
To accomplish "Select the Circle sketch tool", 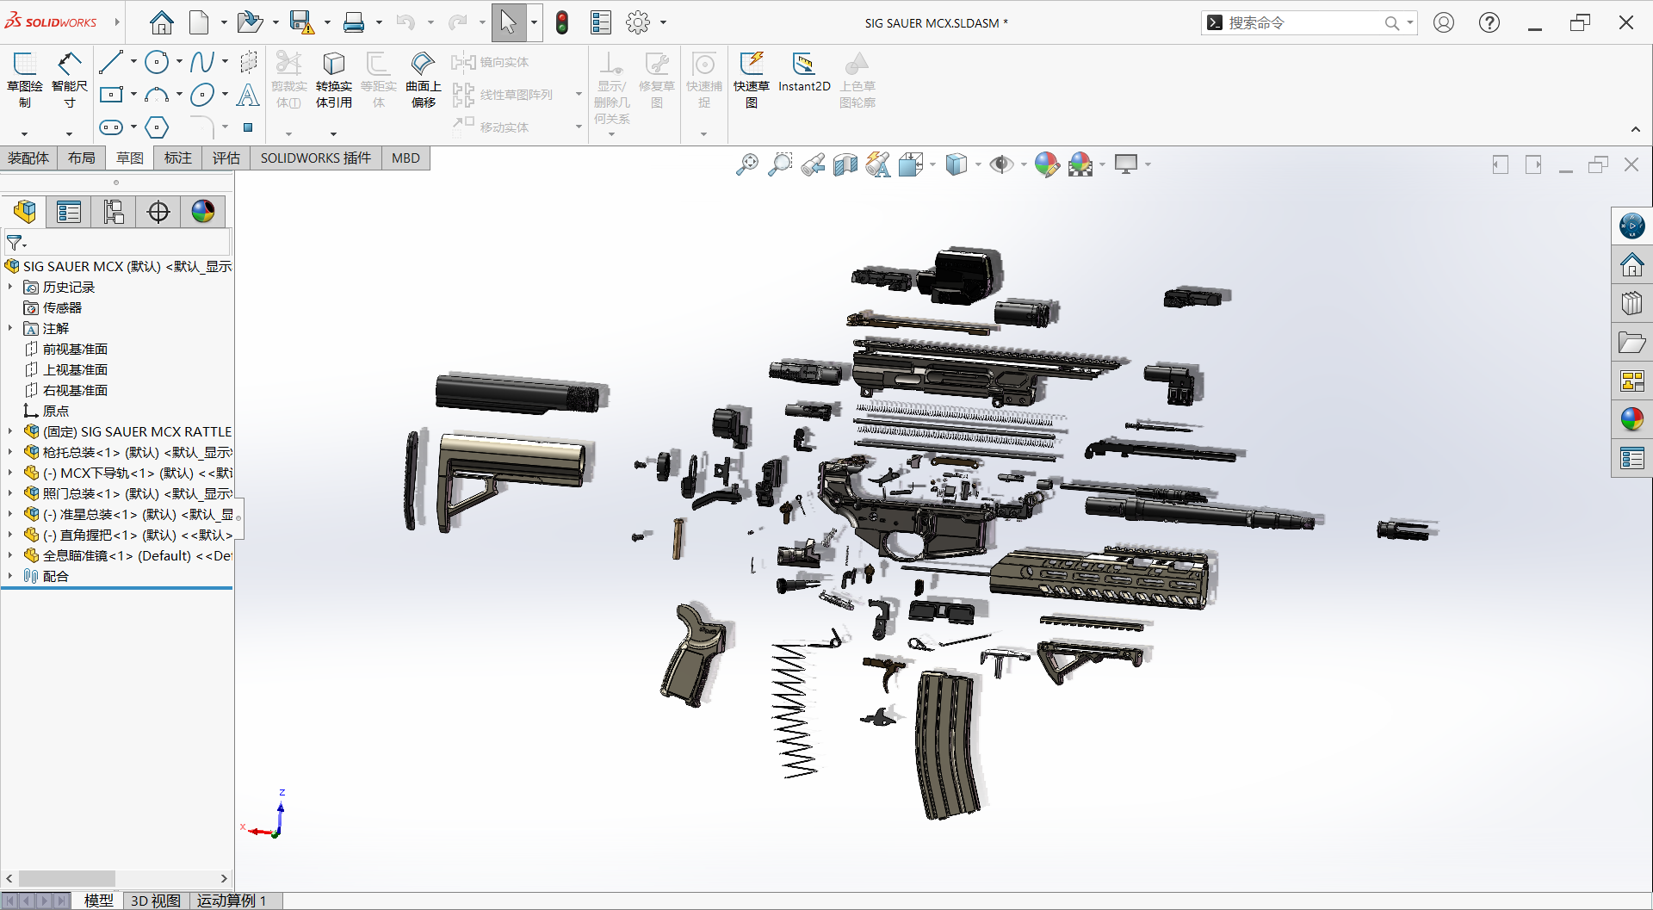I will click(x=157, y=62).
